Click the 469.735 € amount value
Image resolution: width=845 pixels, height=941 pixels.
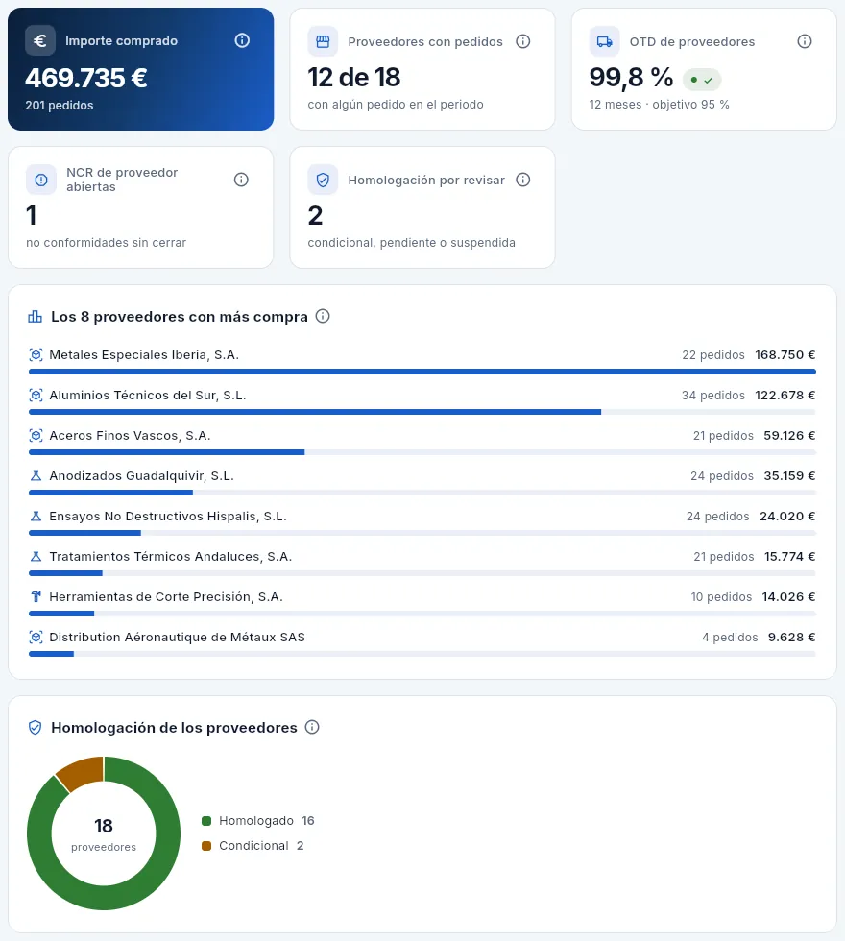(86, 78)
